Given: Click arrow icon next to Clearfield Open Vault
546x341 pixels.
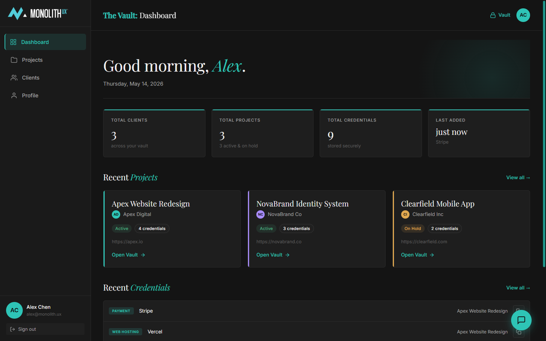Looking at the screenshot, I should (432, 255).
